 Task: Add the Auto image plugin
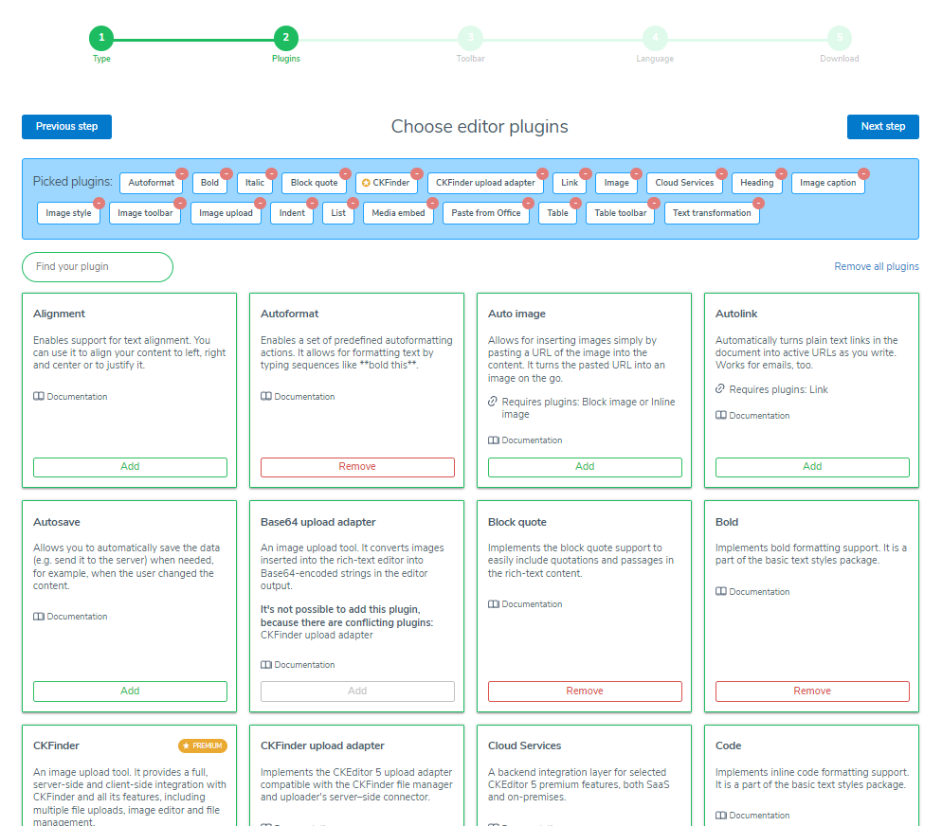click(585, 467)
